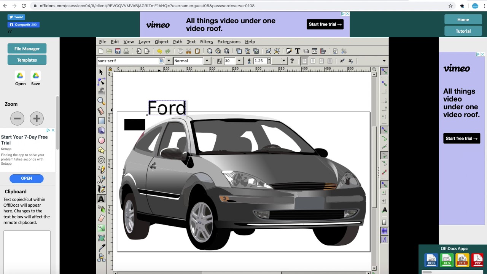Select the spray objects tool
487x274 pixels.
(101, 209)
